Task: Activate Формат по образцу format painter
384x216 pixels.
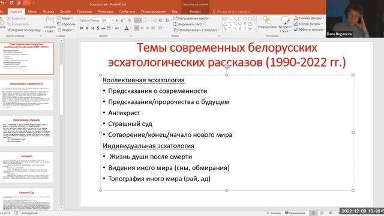Action: [x=24, y=30]
